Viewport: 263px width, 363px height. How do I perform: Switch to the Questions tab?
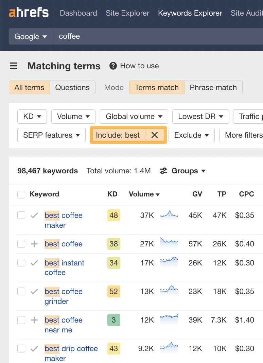click(x=72, y=87)
